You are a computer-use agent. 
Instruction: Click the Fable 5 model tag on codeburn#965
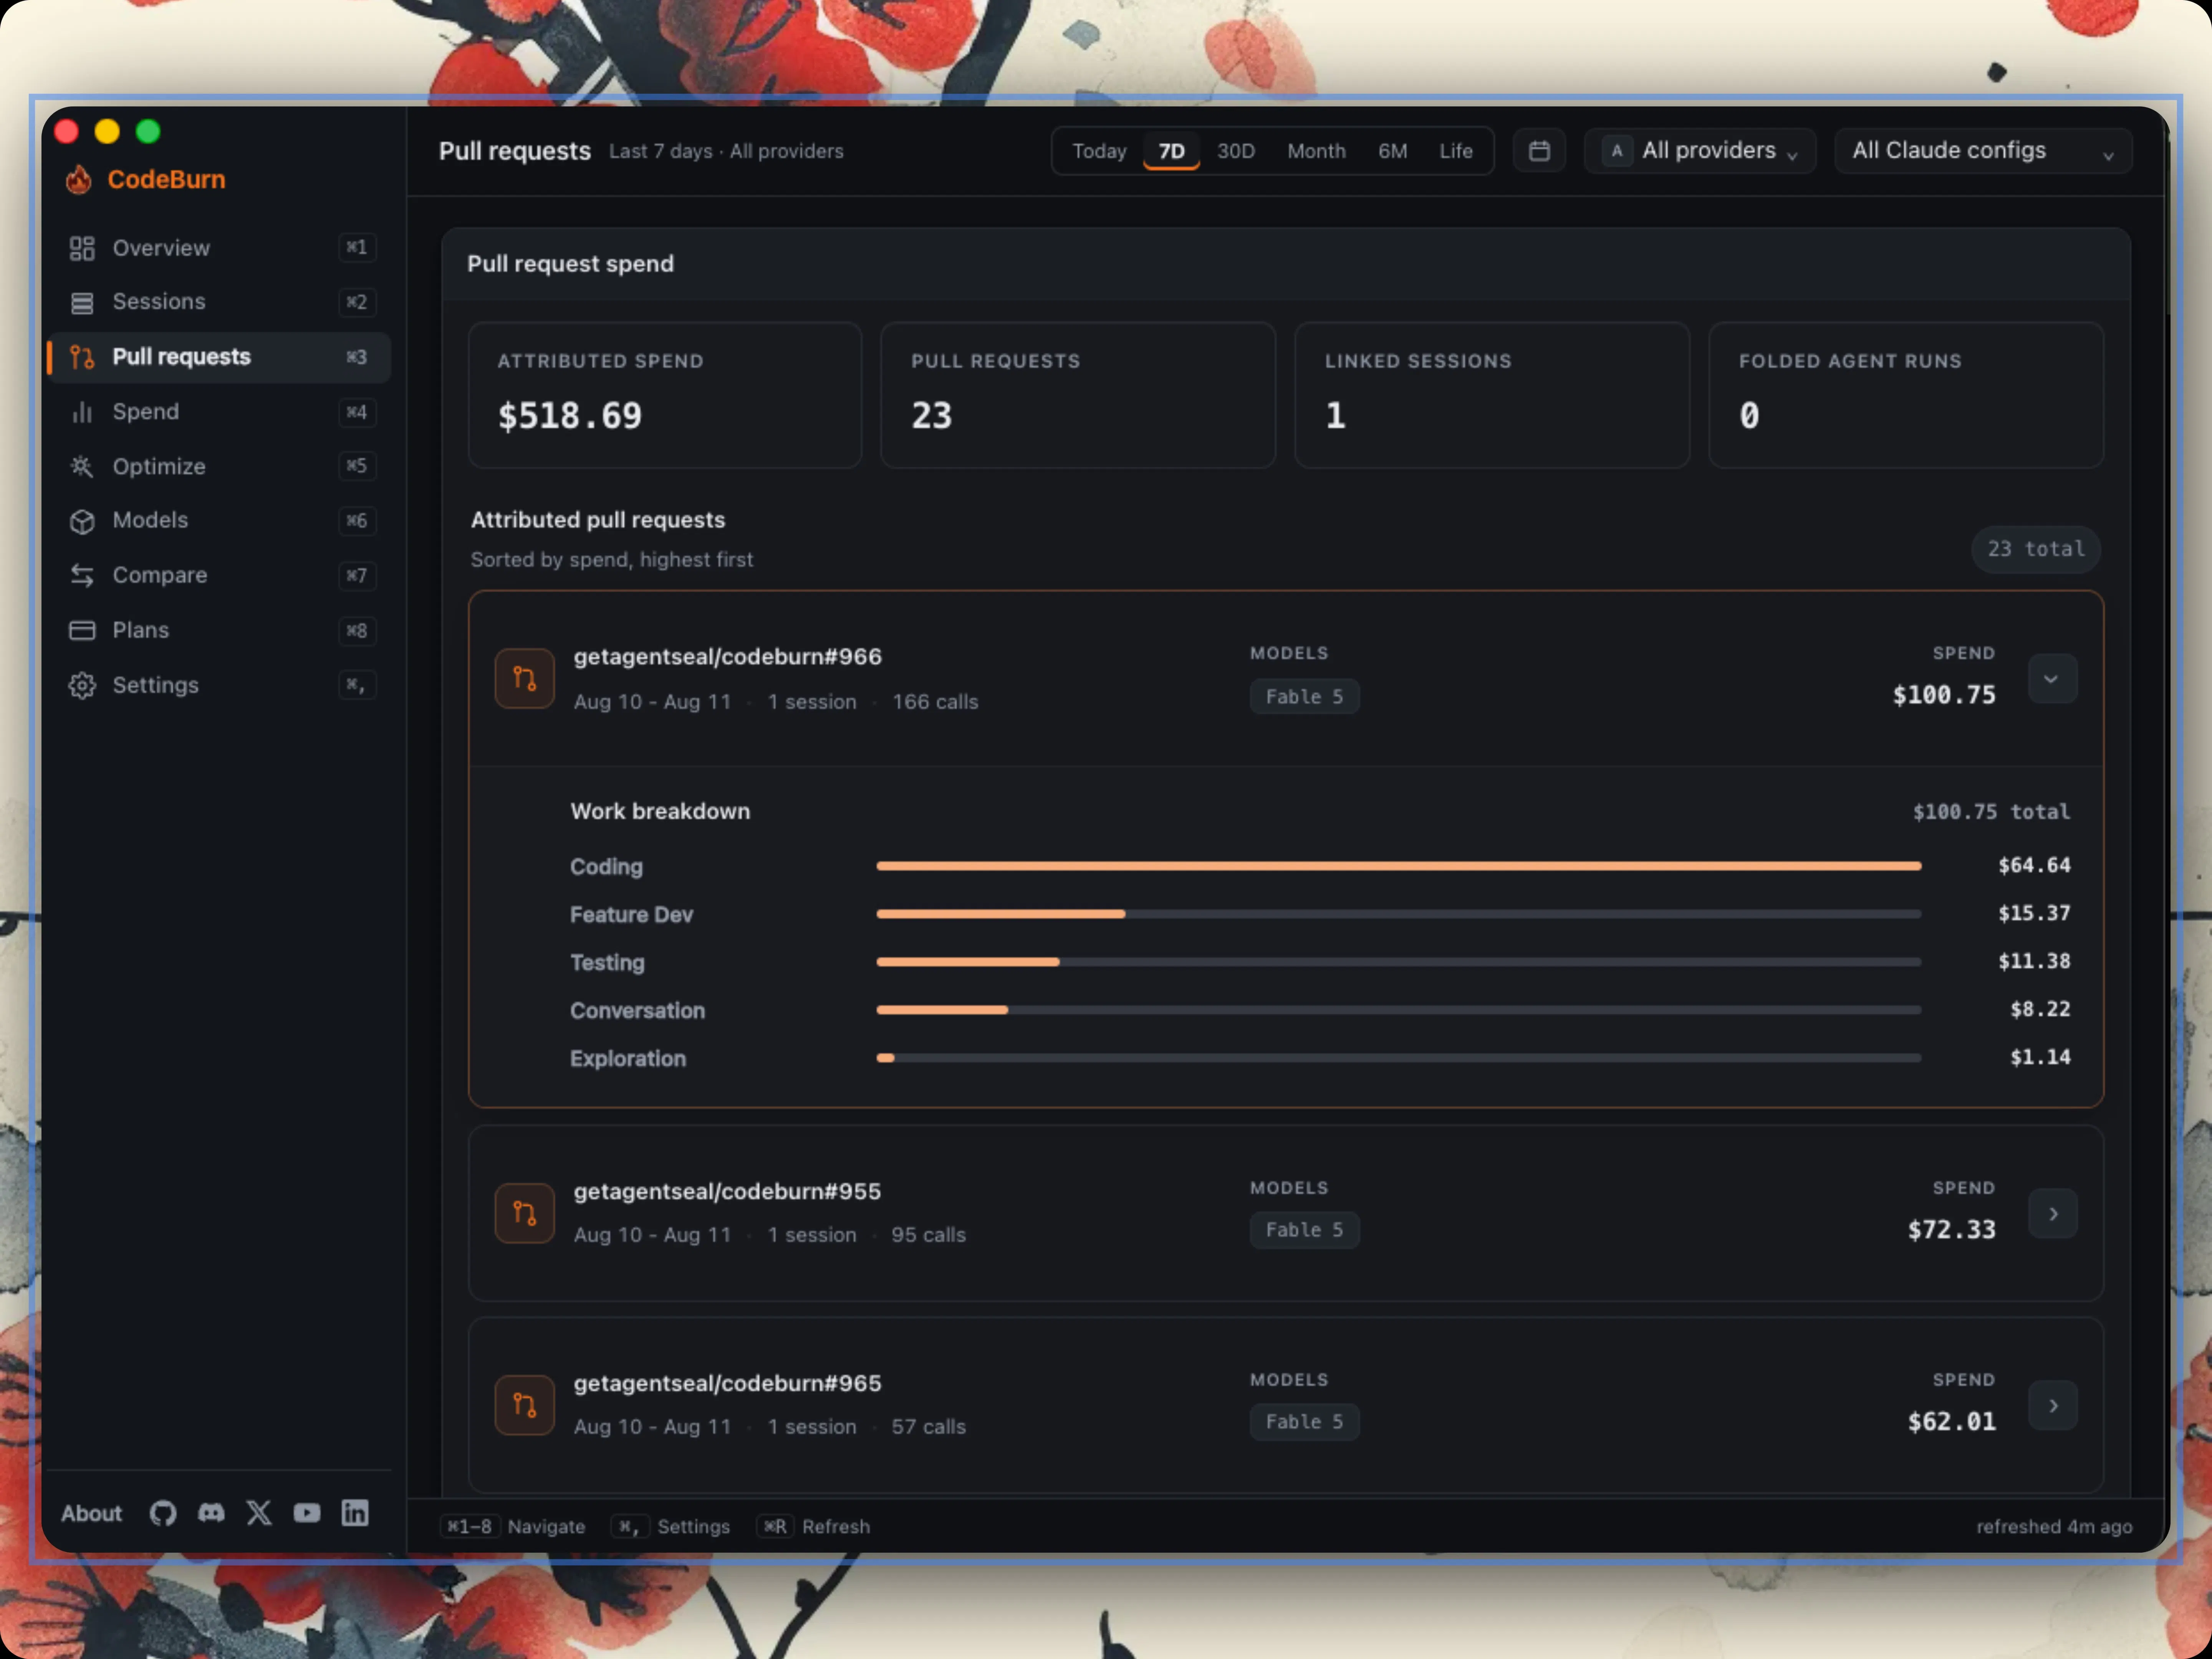[x=1304, y=1422]
